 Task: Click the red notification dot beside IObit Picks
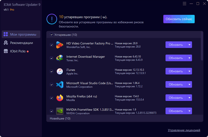[x=28, y=52]
